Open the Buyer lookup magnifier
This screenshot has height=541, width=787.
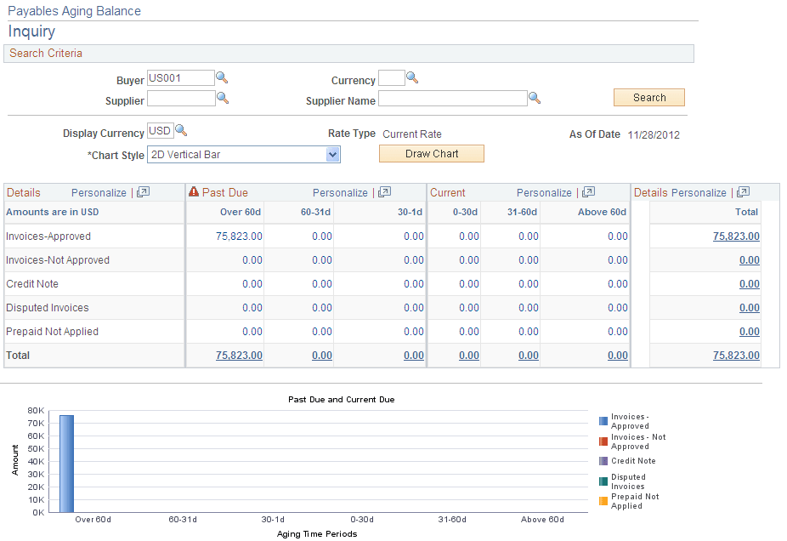click(x=223, y=77)
